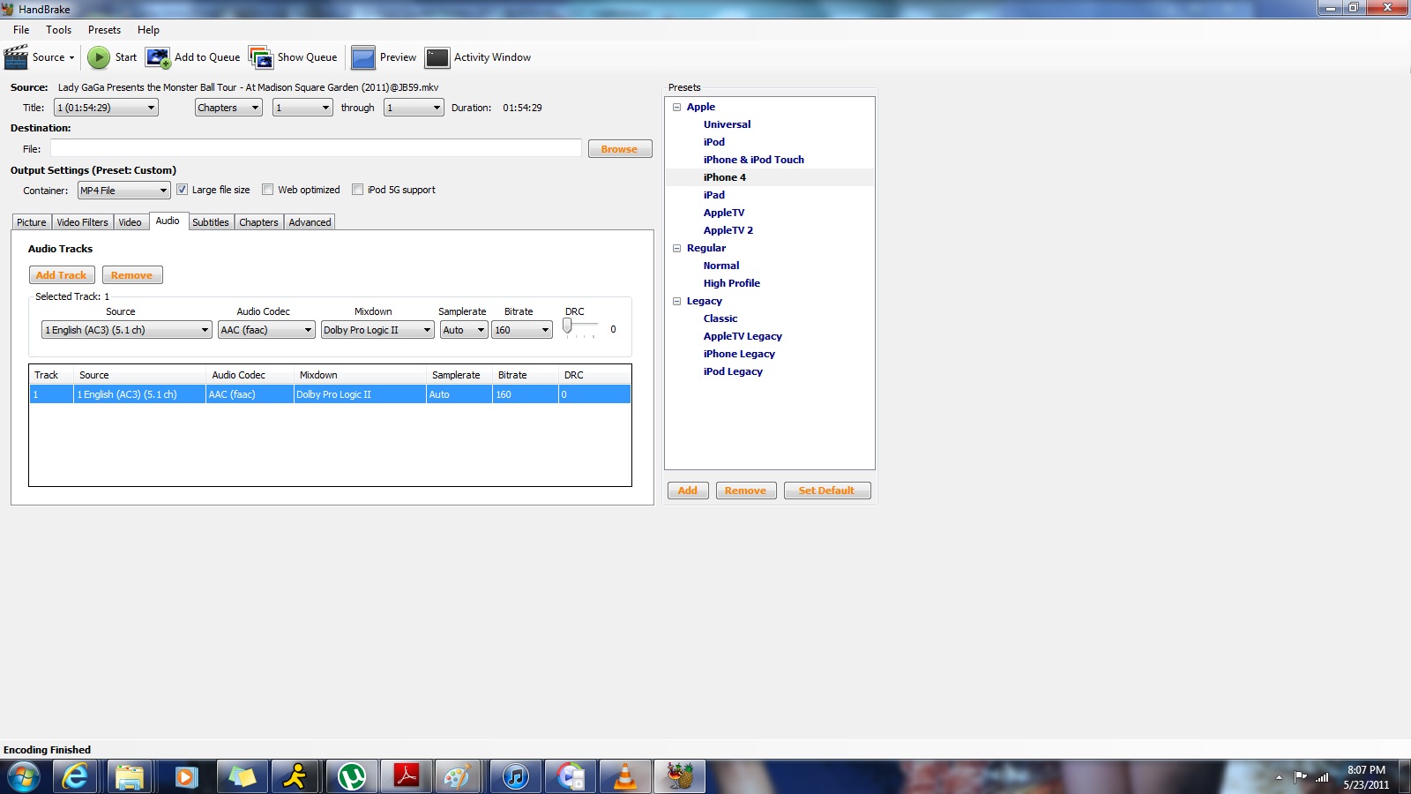Click the Add Track button

tap(62, 275)
